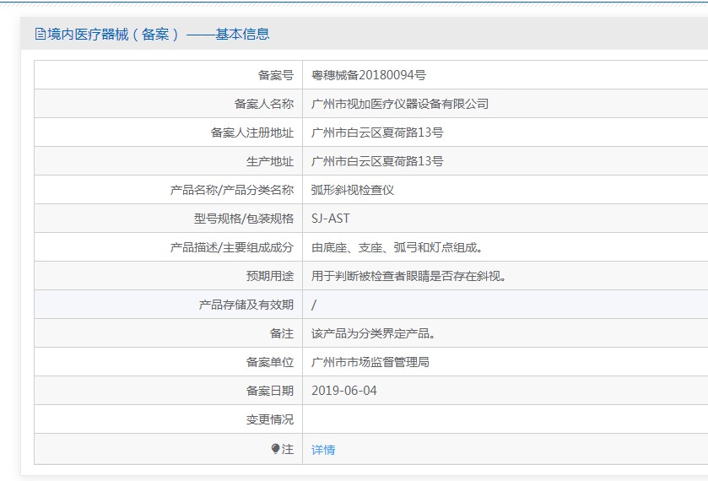Select date value 2019-06-04
The height and width of the screenshot is (481, 708).
point(344,391)
